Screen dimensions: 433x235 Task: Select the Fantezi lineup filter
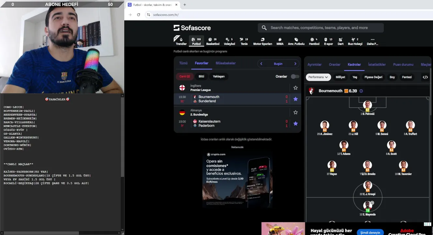(x=407, y=77)
